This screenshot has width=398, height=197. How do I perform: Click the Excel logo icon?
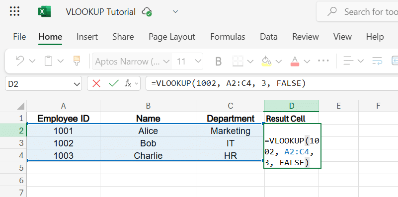[44, 12]
